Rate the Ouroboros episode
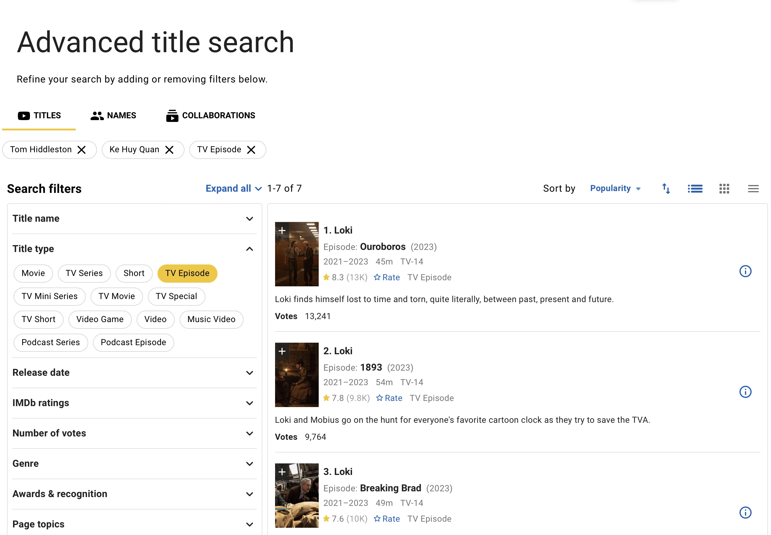The width and height of the screenshot is (771, 535). (387, 277)
